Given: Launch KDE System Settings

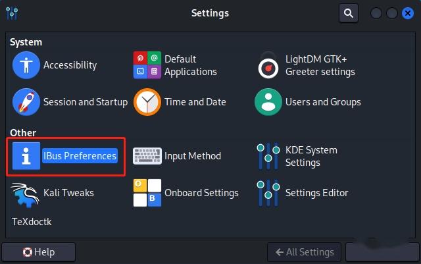Looking at the screenshot, I should (268, 156).
